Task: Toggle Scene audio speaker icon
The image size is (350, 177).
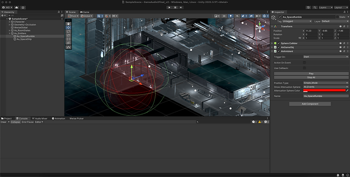Action: (237, 16)
